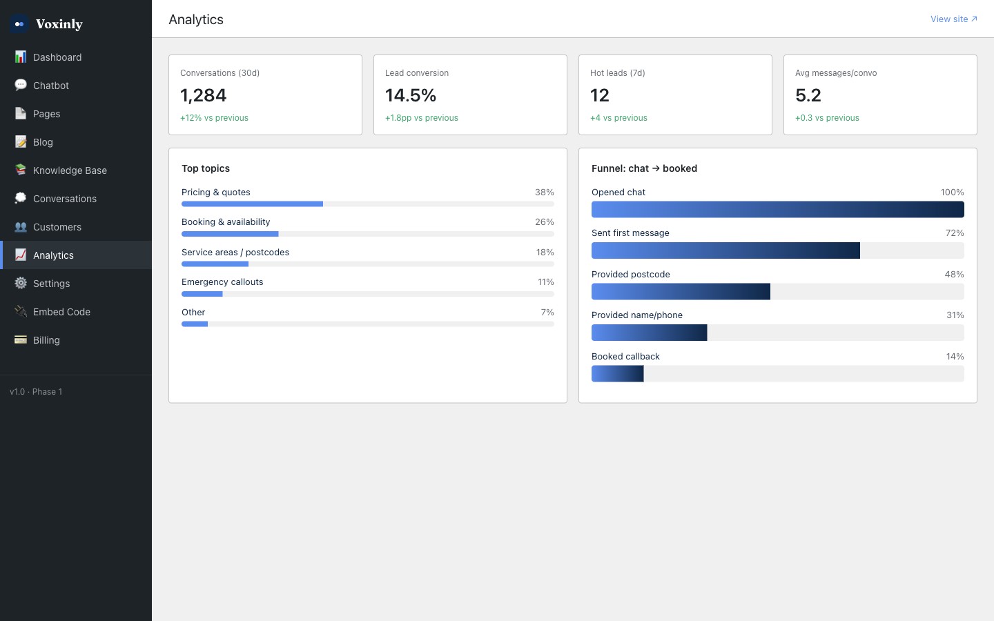This screenshot has height=621, width=994.
Task: Click the 14% funnel percentage
Action: coord(955,357)
